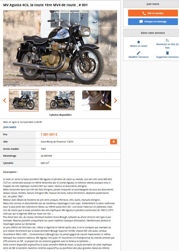Open the main MV Agusta photo

(x=60, y=48)
